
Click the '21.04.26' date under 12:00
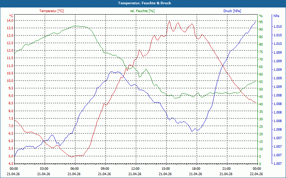click(x=135, y=174)
